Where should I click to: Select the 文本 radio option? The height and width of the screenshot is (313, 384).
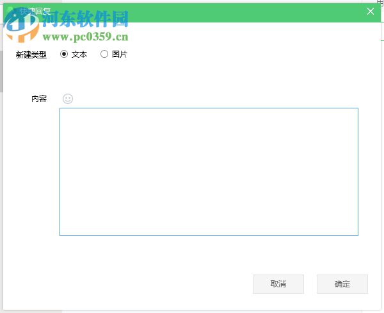[x=64, y=54]
